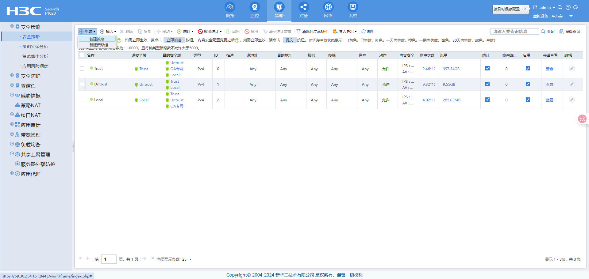Click the 立即加速 button
This screenshot has width=589, height=279.
174,40
